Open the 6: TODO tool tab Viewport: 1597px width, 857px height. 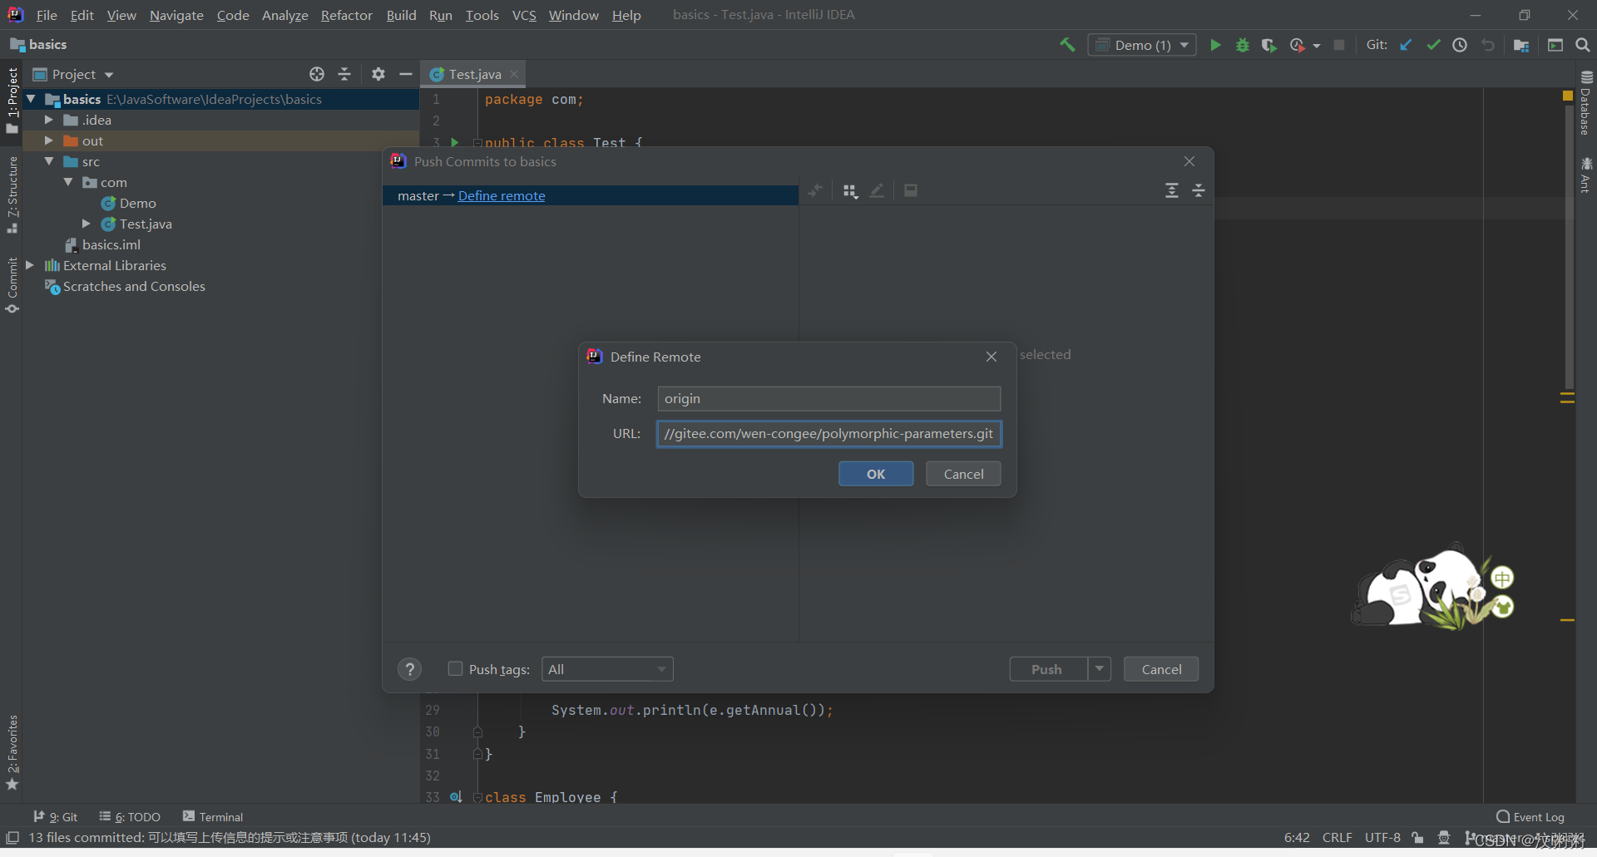pos(130,817)
